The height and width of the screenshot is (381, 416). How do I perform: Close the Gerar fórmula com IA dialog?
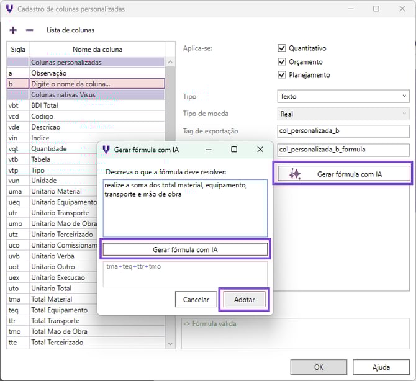coord(260,150)
